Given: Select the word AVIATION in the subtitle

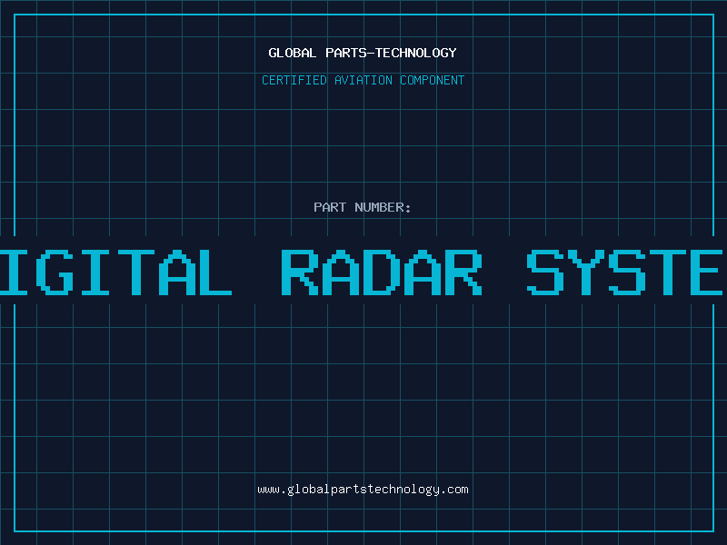Looking at the screenshot, I should [x=363, y=80].
